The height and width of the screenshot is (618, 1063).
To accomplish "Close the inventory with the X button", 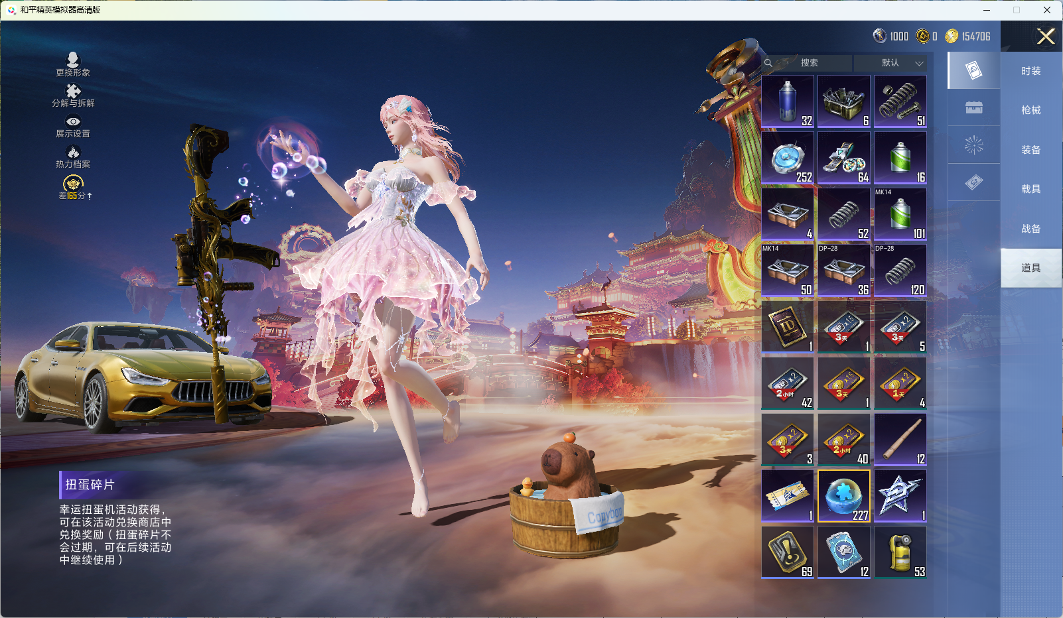I will coord(1046,36).
